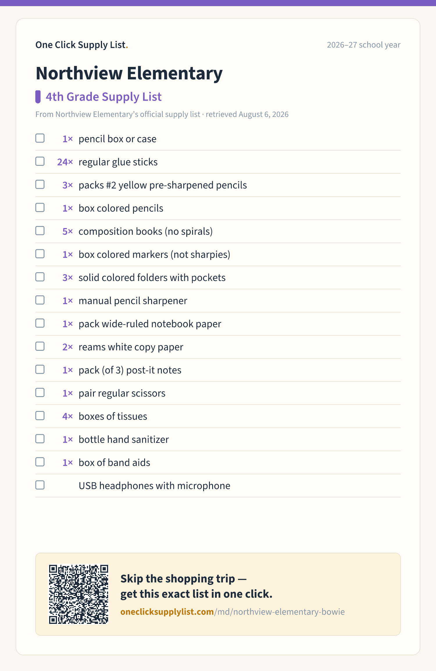
Task: Select the 4th Grade Supply List heading
Action: click(x=103, y=97)
